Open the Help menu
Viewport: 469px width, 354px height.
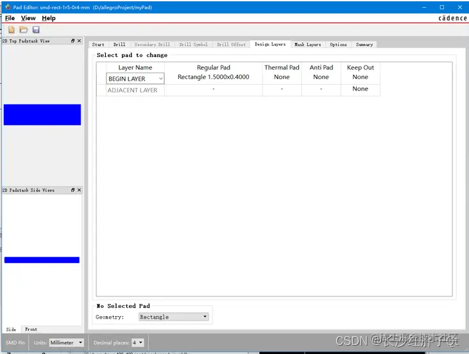(x=49, y=18)
